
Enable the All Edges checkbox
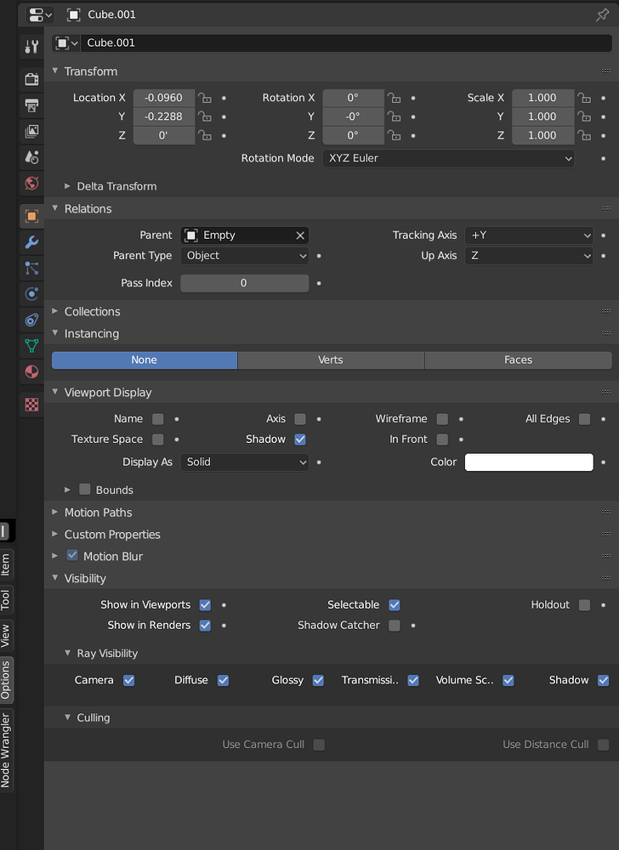[x=584, y=419]
